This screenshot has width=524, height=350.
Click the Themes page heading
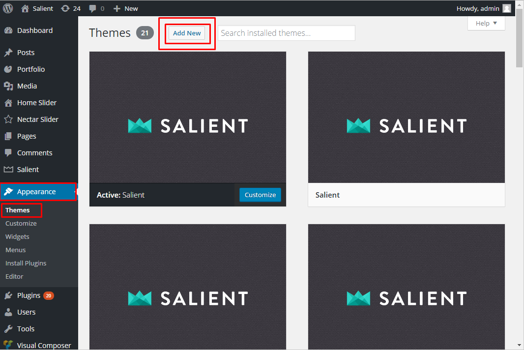(110, 33)
